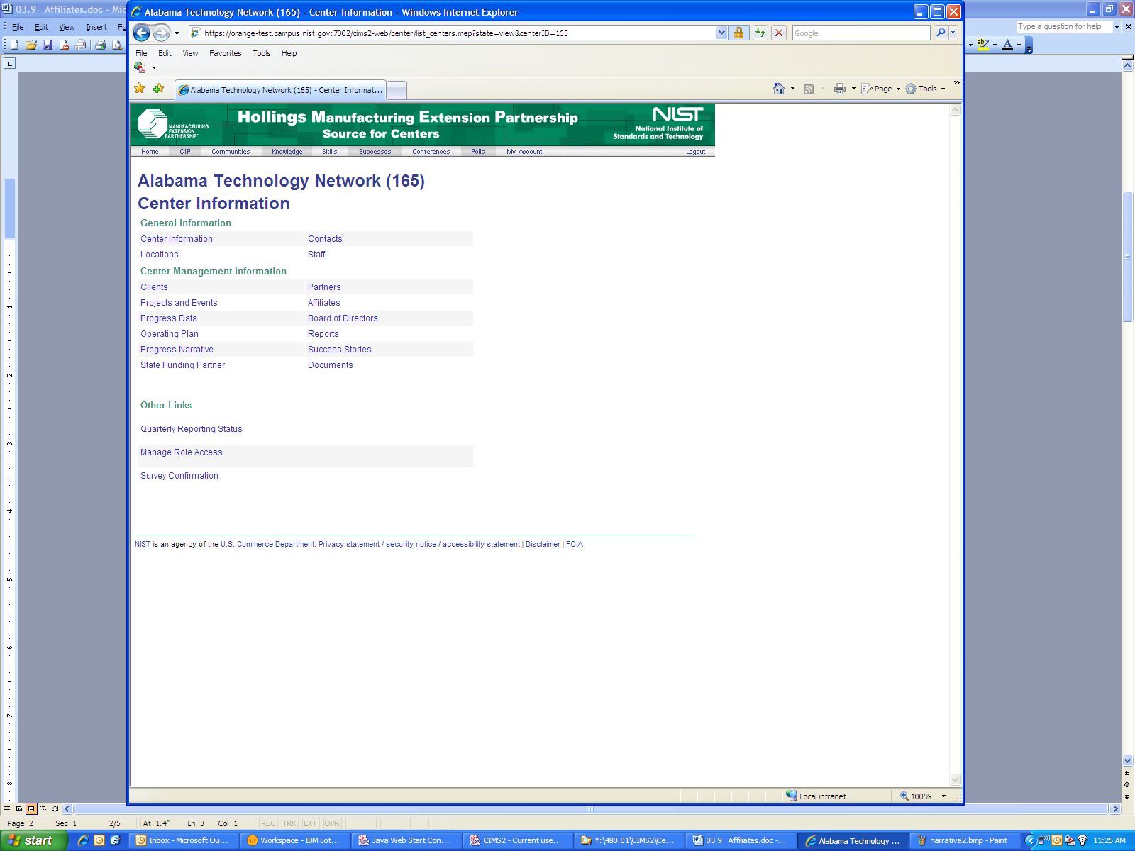
Task: Select the Communities navigation tab
Action: pyautogui.click(x=231, y=152)
